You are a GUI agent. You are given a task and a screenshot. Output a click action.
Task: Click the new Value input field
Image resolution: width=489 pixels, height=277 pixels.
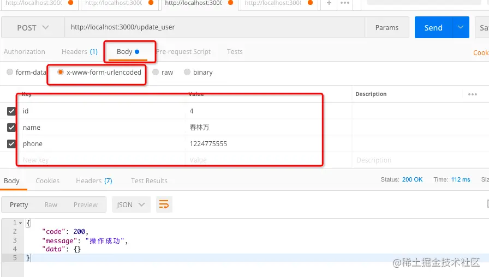coord(268,160)
